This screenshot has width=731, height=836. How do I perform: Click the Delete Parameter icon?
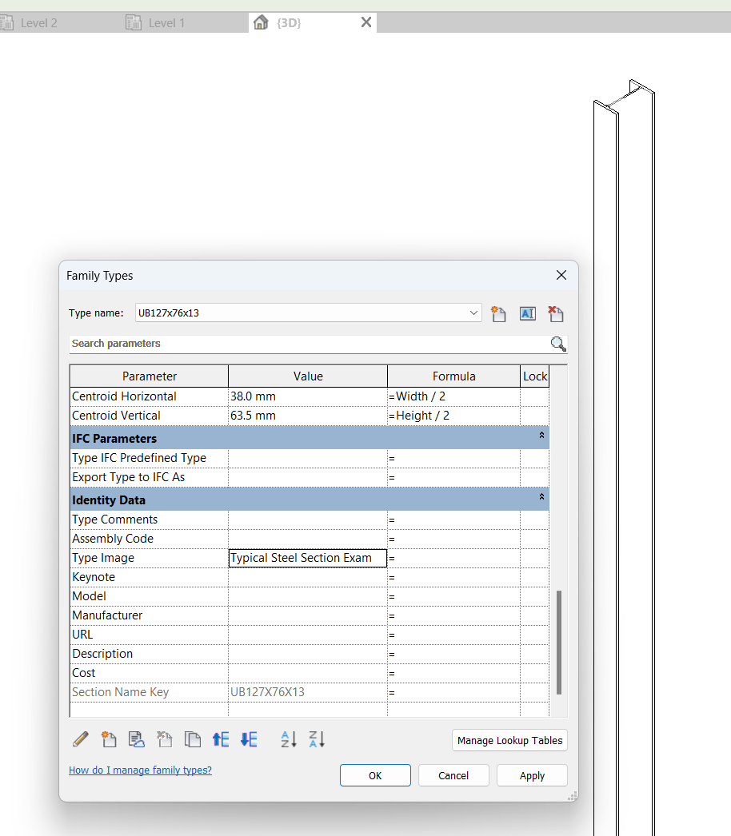click(x=164, y=739)
